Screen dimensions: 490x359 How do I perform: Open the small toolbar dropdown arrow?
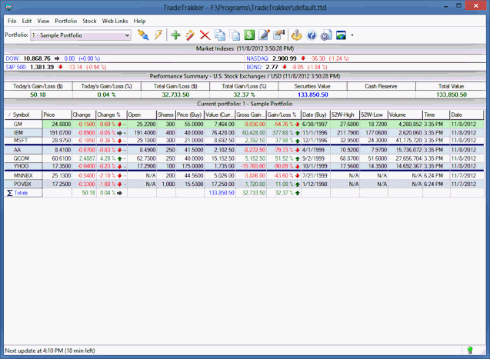pos(352,35)
